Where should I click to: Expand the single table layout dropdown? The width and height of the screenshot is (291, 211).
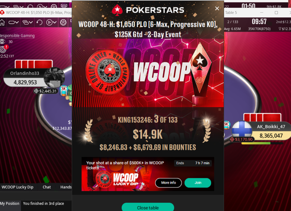(x=14, y=22)
